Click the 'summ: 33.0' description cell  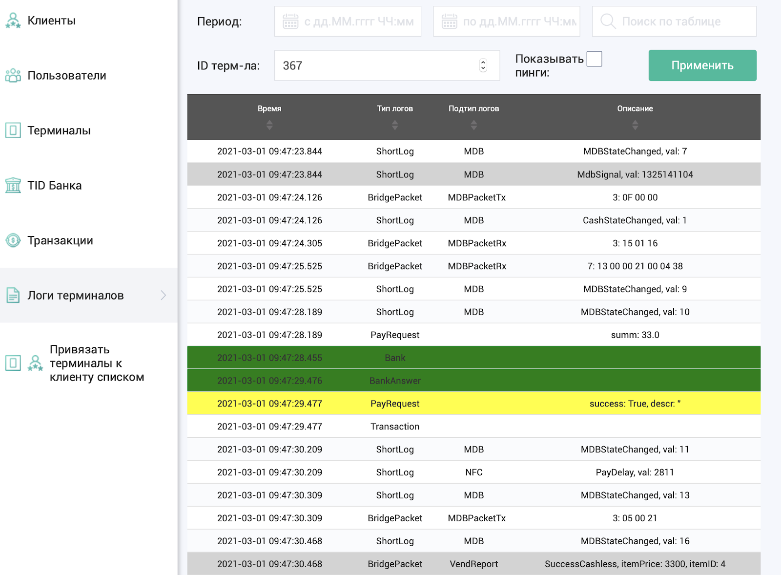pyautogui.click(x=635, y=335)
